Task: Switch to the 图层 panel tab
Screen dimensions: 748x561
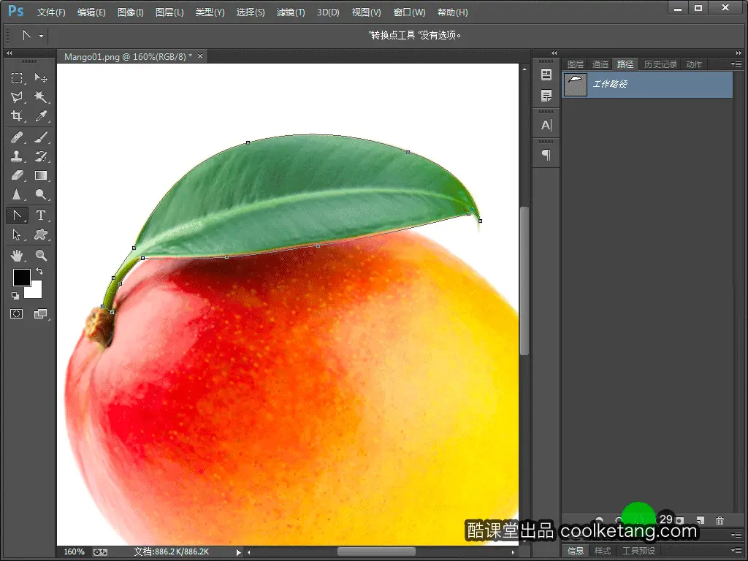Action: (x=576, y=64)
